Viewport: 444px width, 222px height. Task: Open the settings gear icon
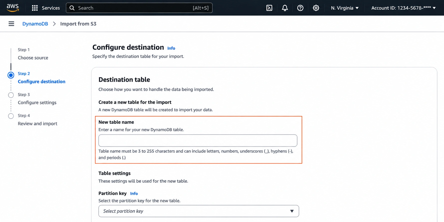[316, 8]
